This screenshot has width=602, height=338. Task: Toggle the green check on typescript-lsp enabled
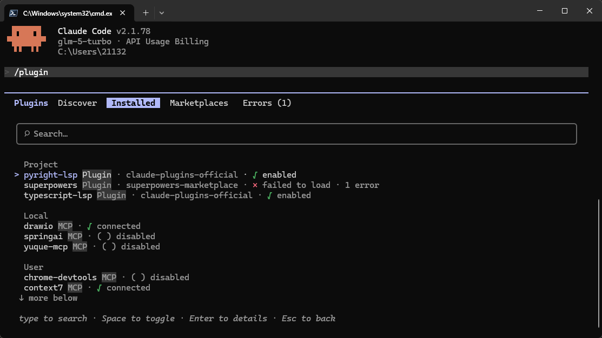pos(269,196)
